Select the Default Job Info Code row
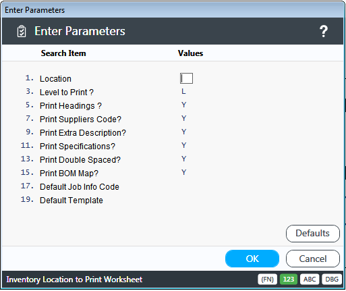The image size is (346, 291). pyautogui.click(x=69, y=186)
